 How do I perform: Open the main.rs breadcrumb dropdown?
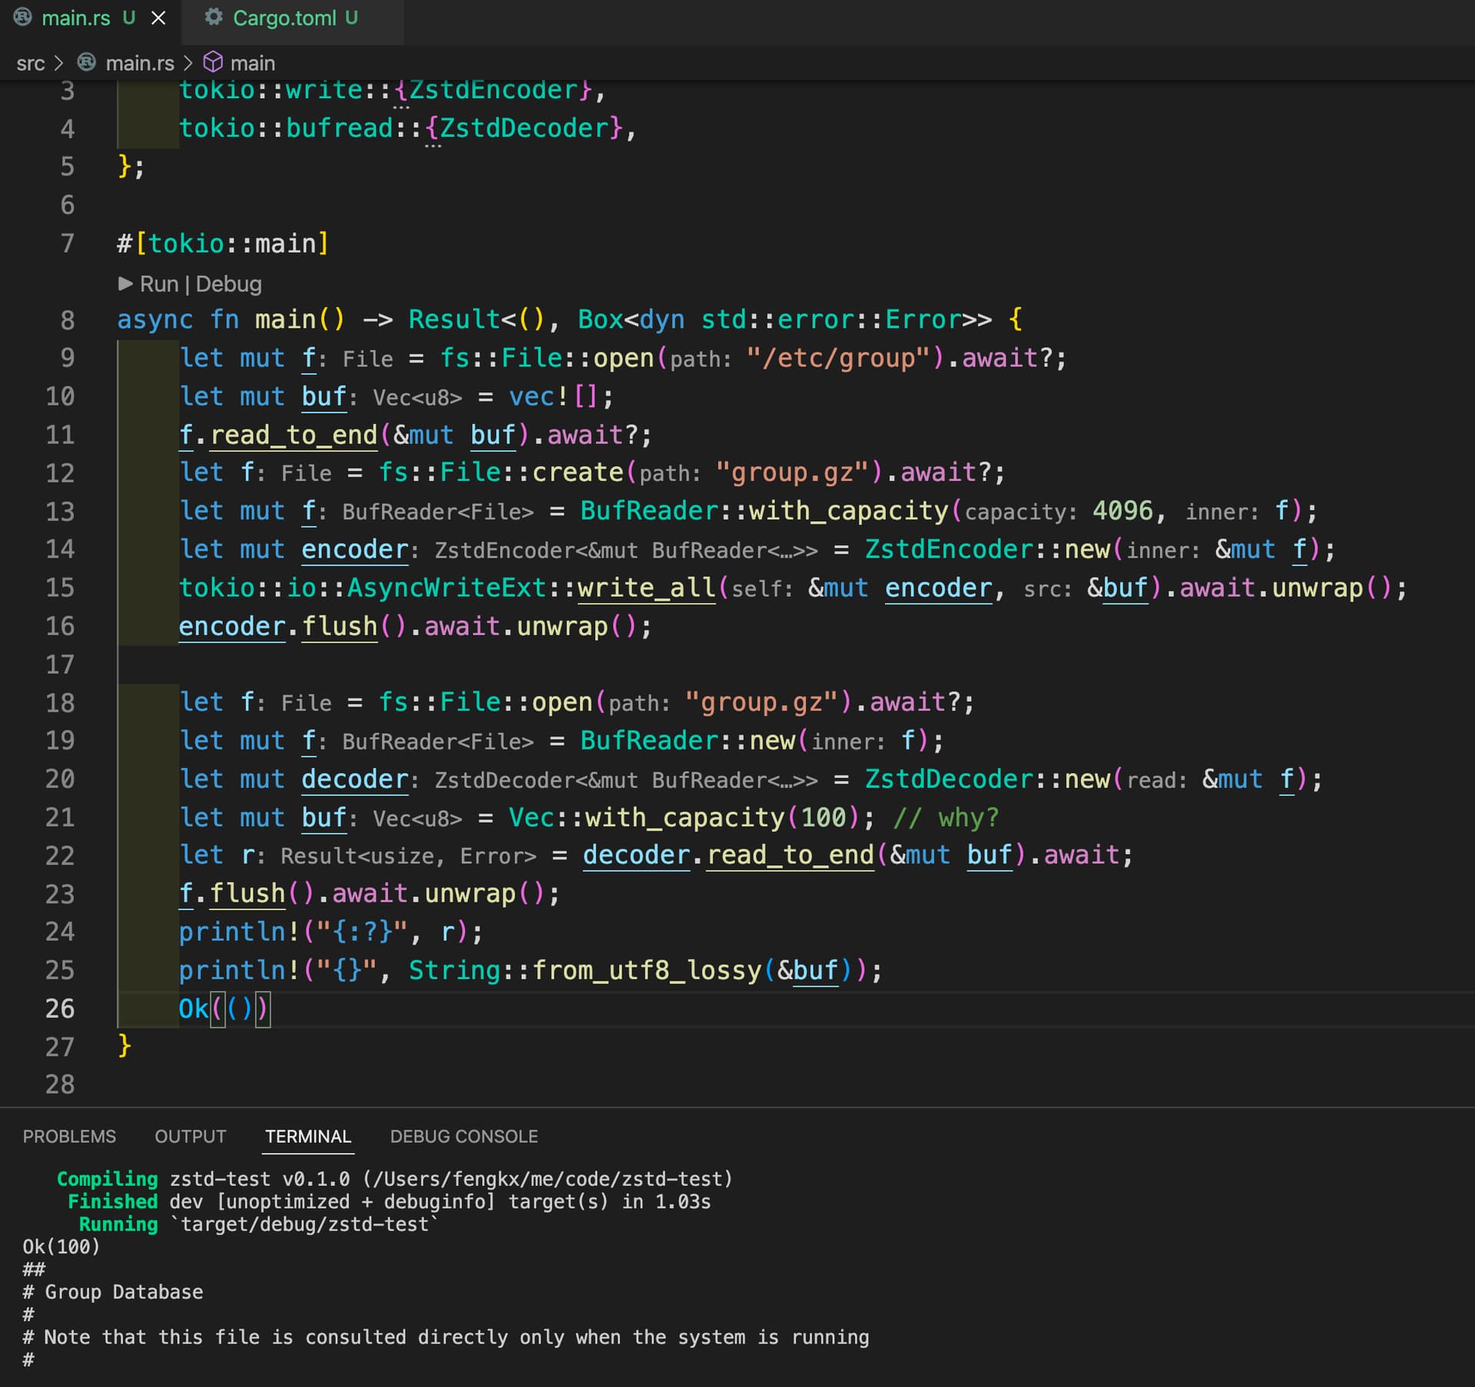click(140, 63)
